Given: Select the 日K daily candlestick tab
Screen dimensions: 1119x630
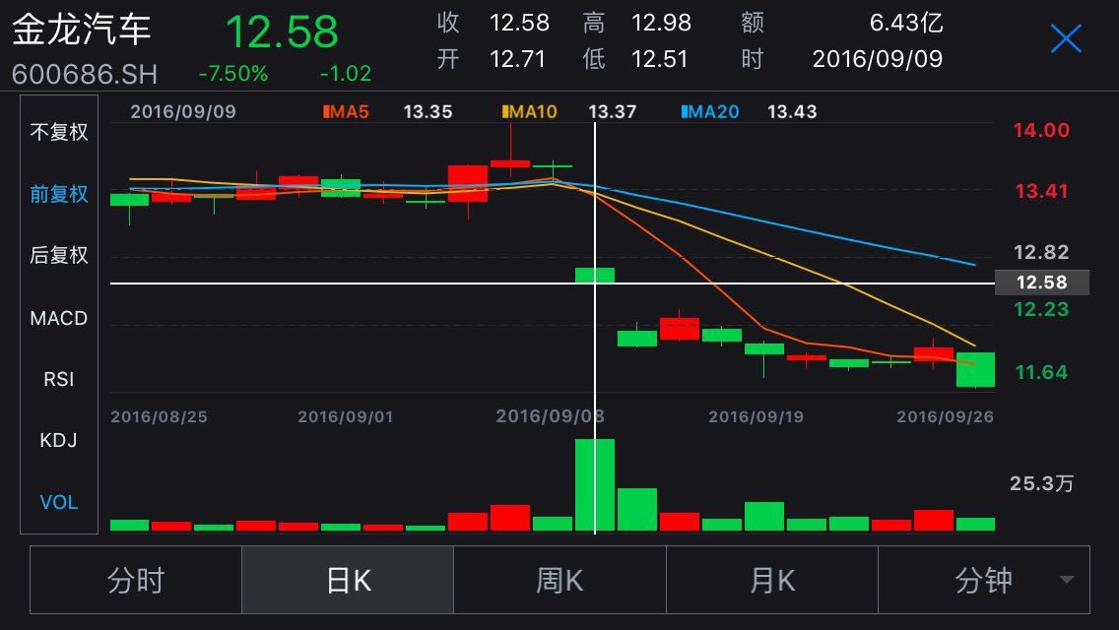Looking at the screenshot, I should (x=347, y=580).
